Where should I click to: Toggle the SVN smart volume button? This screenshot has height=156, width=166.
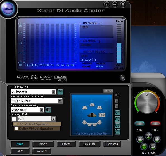[x=140, y=124]
